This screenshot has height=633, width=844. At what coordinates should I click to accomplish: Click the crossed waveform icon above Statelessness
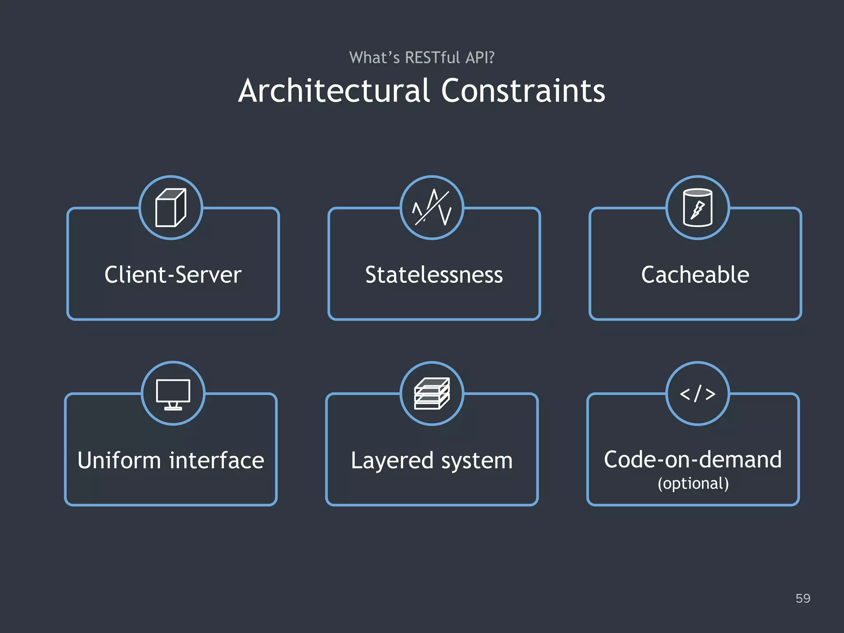coord(432,207)
